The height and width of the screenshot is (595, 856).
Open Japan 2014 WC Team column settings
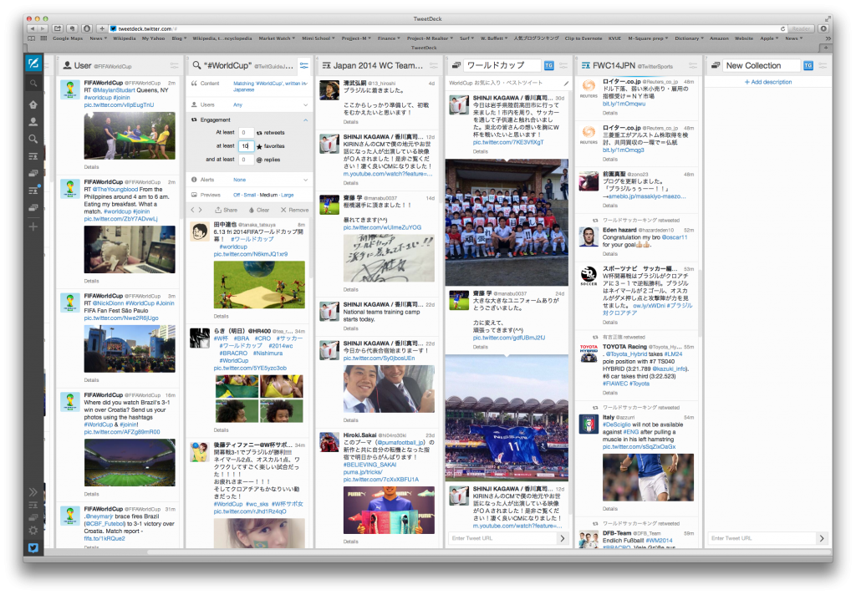point(434,65)
